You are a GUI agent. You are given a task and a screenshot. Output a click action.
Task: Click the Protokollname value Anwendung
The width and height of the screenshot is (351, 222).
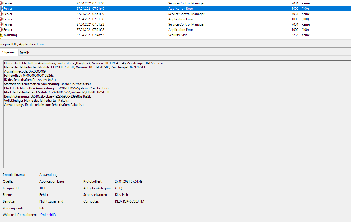(48, 175)
